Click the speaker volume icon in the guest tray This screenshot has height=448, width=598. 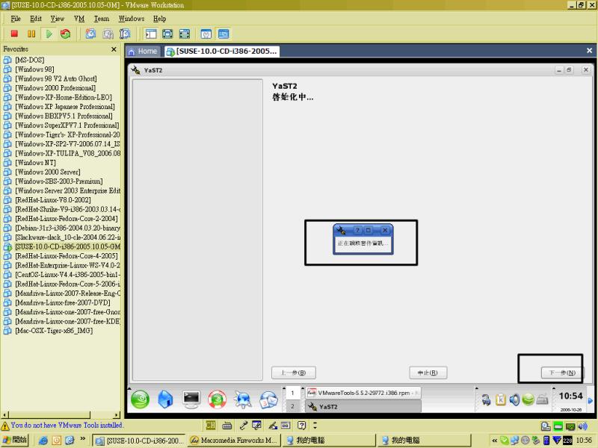tap(514, 399)
